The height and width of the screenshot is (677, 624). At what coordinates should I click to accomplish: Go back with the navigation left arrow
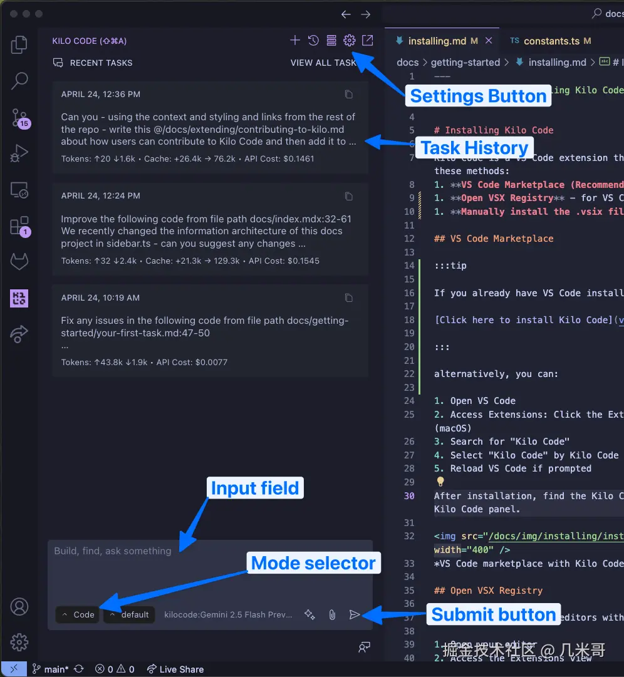(346, 14)
